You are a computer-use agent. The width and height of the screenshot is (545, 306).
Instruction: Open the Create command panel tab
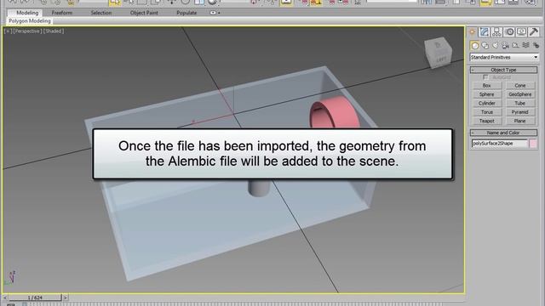[472, 32]
